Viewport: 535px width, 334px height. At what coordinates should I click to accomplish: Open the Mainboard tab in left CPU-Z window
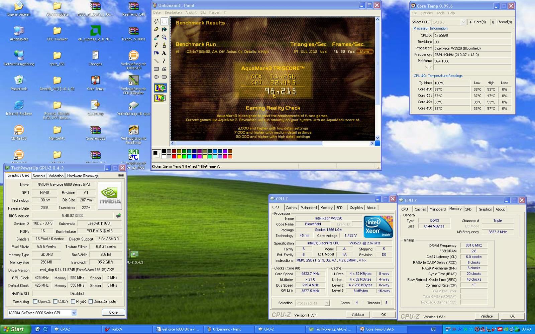point(308,208)
